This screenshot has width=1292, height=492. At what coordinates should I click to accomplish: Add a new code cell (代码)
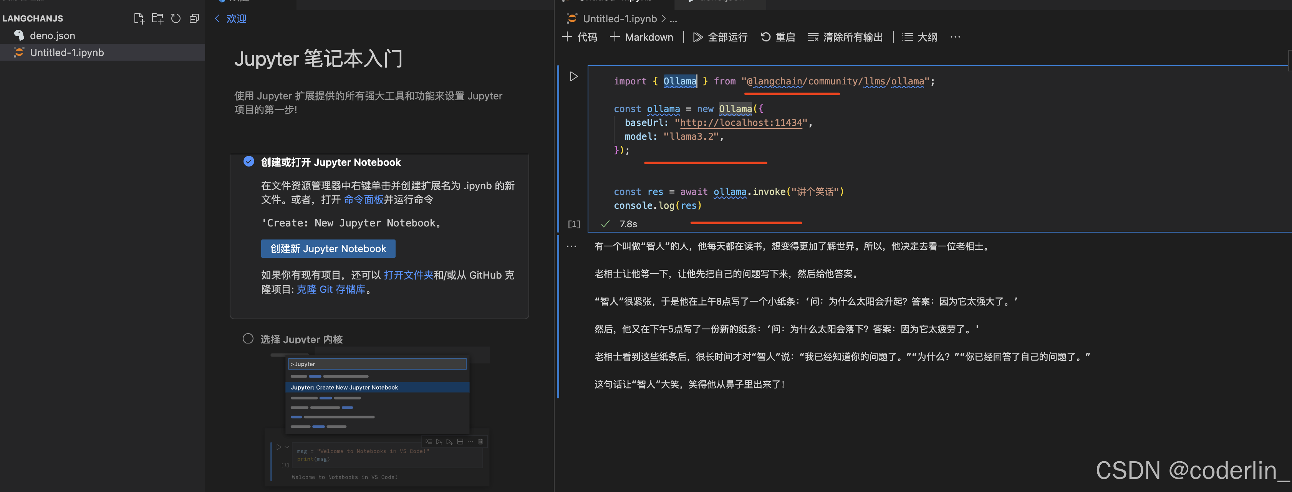pyautogui.click(x=580, y=37)
